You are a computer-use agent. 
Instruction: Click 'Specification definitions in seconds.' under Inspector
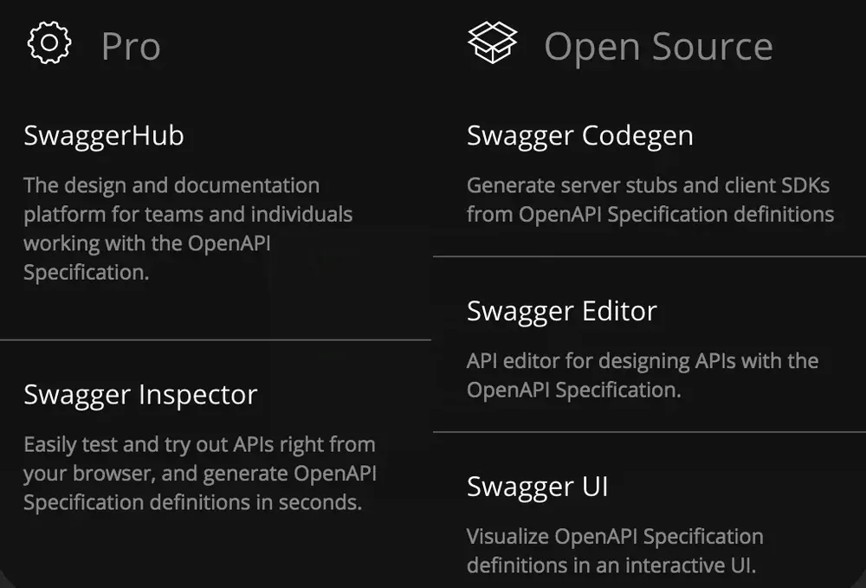193,502
